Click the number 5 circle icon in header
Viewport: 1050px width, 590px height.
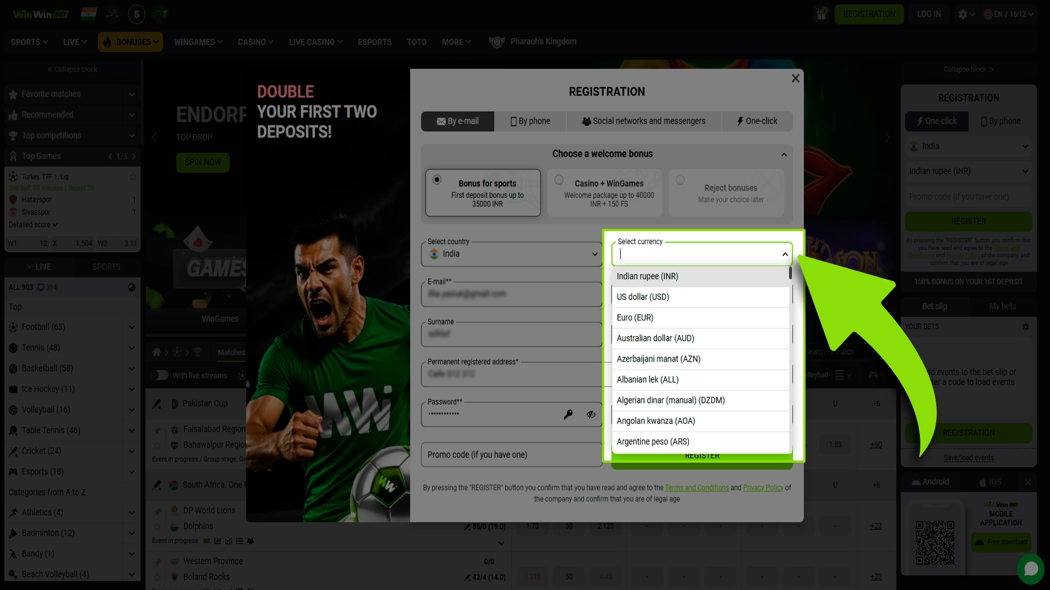(136, 14)
